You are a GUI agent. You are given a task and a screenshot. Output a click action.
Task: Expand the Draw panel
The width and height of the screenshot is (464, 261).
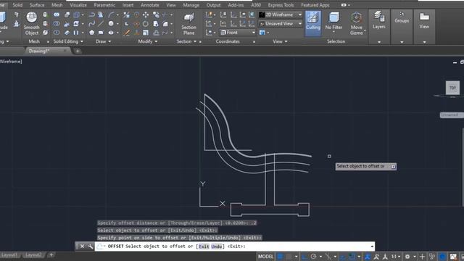pyautogui.click(x=103, y=41)
